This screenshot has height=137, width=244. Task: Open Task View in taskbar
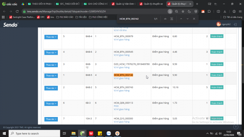(x=64, y=134)
